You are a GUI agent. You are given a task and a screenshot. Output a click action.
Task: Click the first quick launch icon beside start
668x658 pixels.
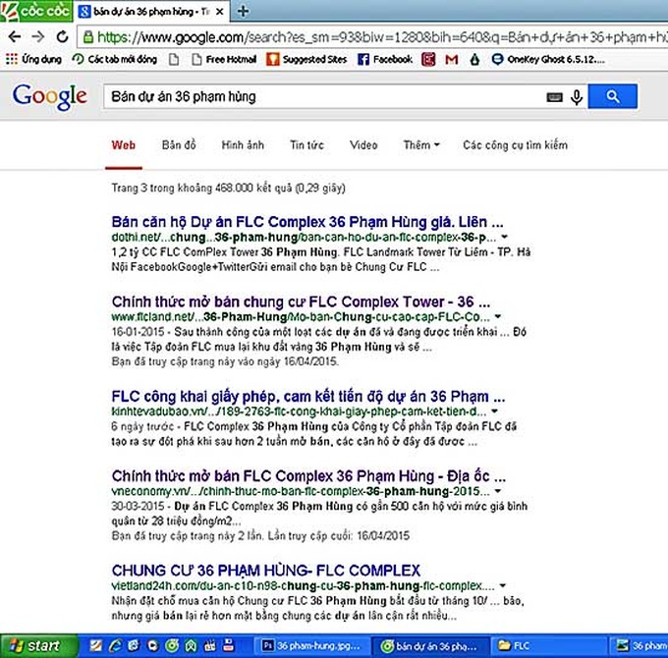pos(95,646)
